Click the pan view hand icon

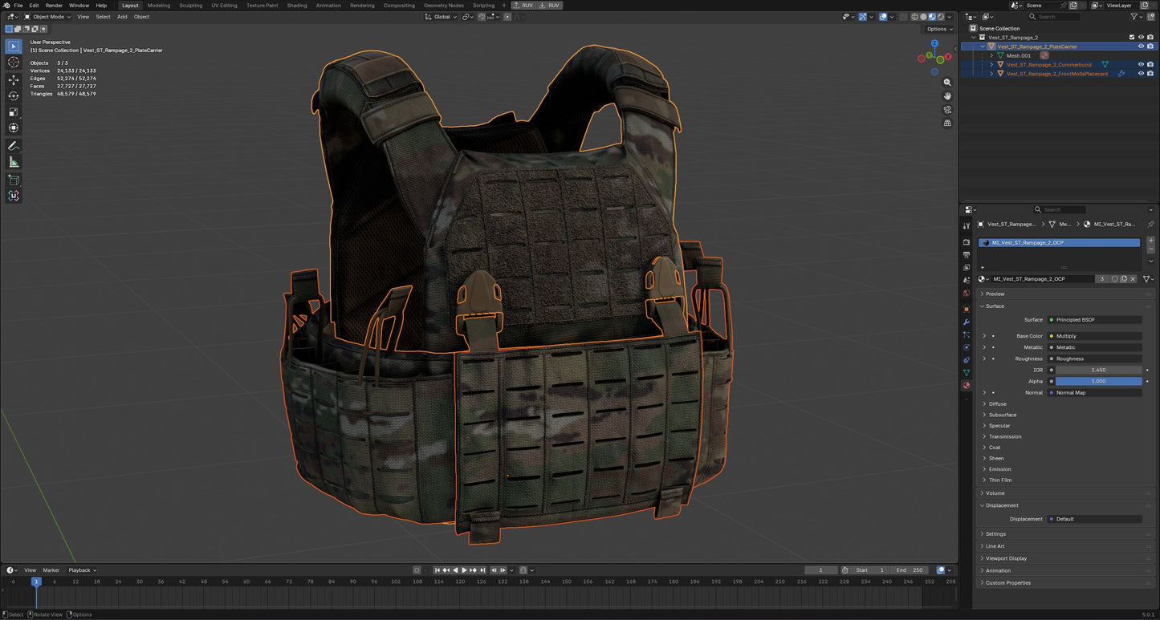click(947, 96)
